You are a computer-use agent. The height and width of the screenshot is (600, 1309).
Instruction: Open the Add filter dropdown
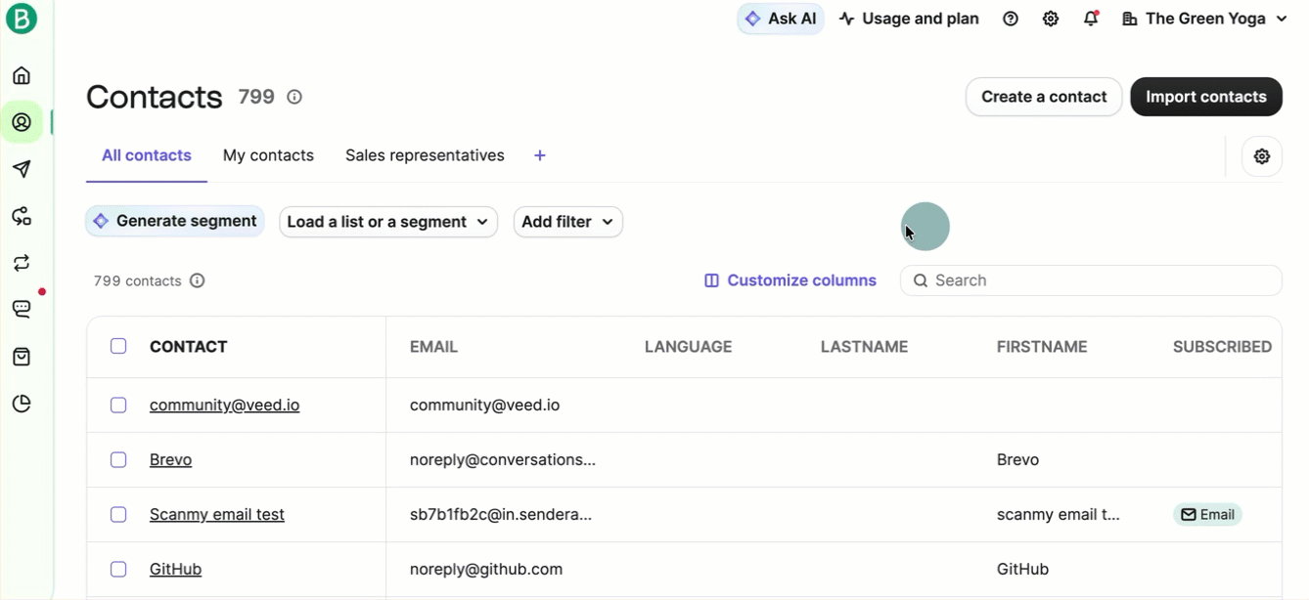point(568,222)
